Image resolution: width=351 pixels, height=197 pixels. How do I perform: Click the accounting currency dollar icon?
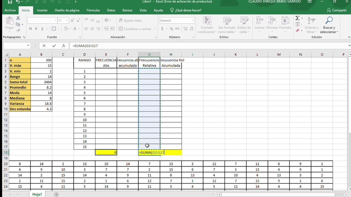pyautogui.click(x=162, y=29)
